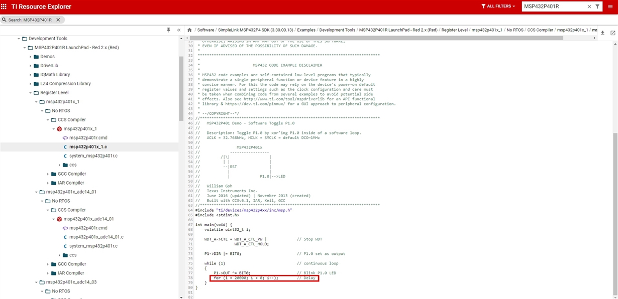The height and width of the screenshot is (299, 618).
Task: Click the Register Level open-folder icon
Action: tap(36, 93)
